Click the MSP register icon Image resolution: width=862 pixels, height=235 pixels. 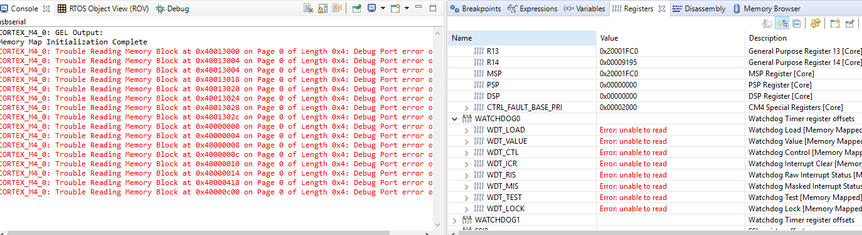[x=478, y=74]
